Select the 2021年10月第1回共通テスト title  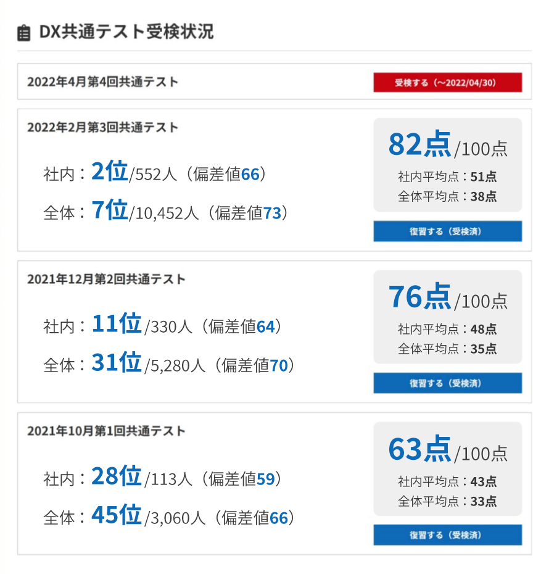tap(106, 431)
